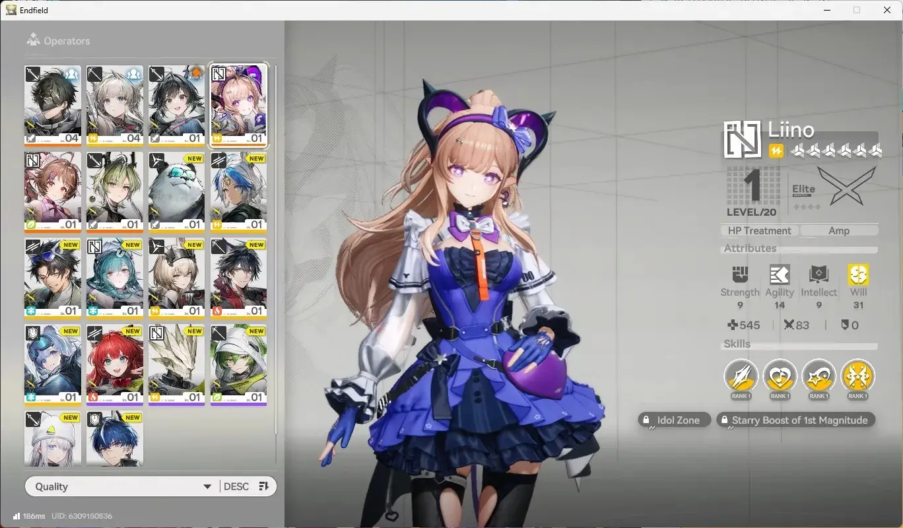Click the Operators header icon
Screen dimensions: 903x528
coord(33,40)
